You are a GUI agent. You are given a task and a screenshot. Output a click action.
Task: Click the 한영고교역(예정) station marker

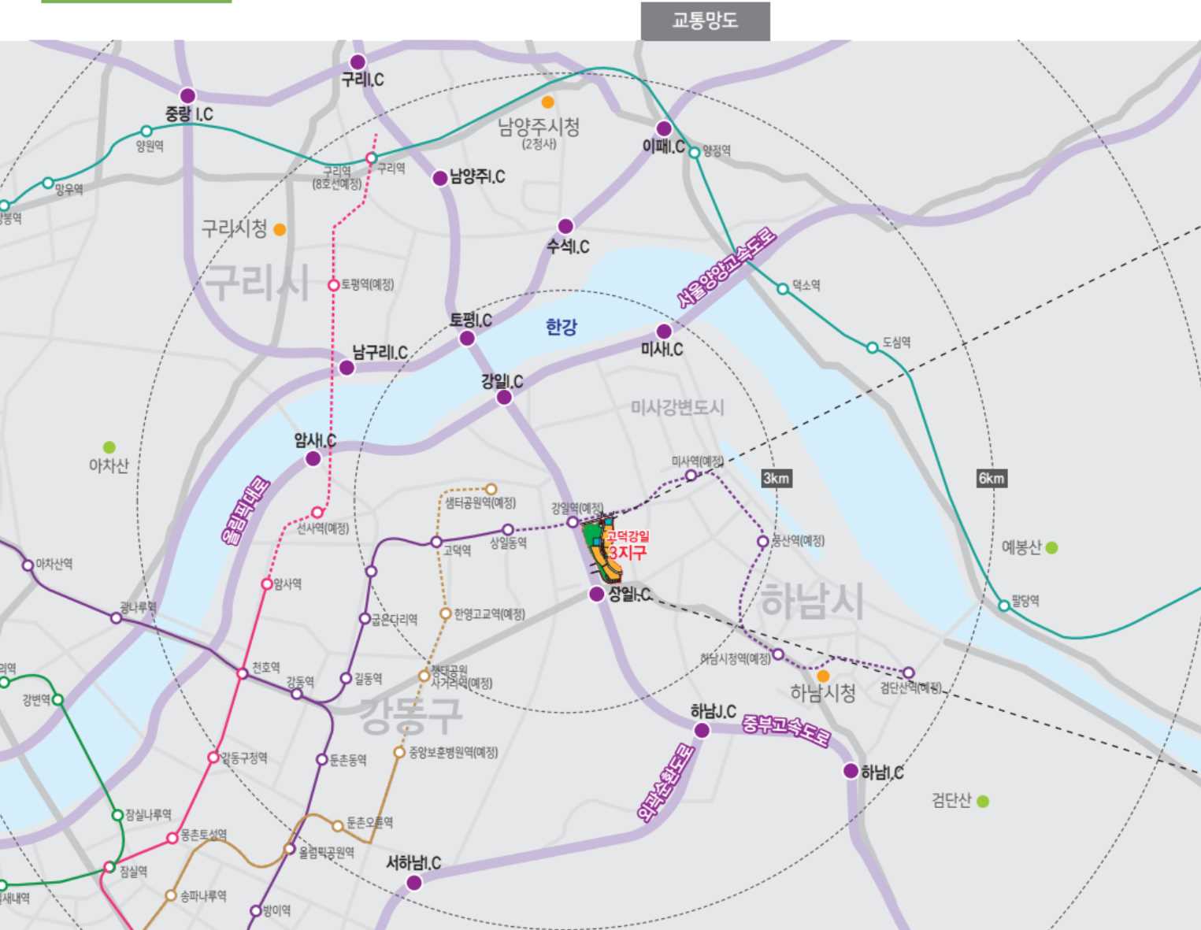point(446,613)
